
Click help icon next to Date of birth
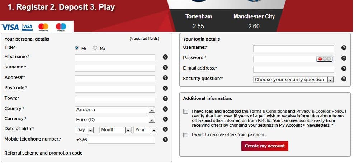165,129
